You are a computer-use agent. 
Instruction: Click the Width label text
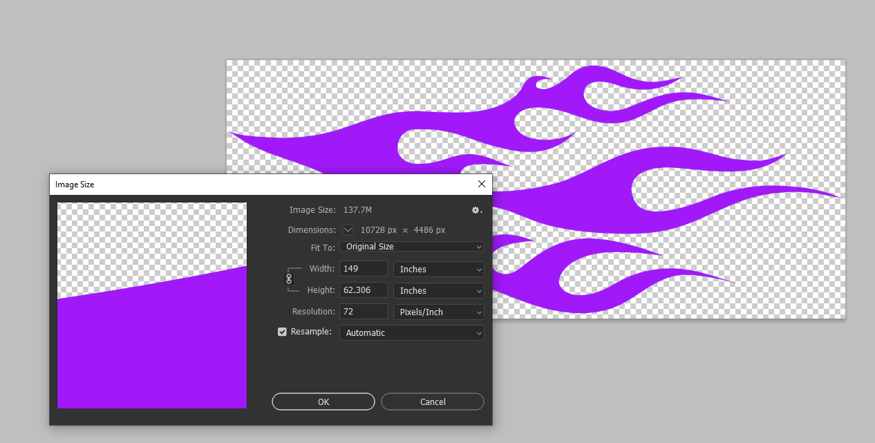(321, 269)
